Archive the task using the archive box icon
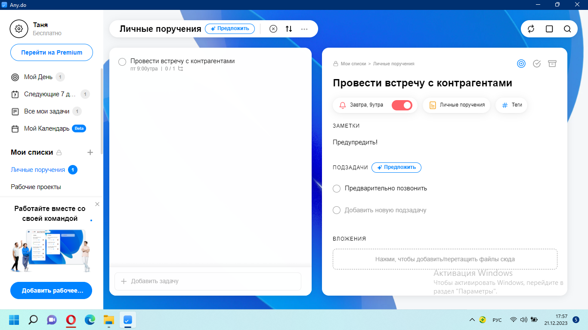Viewport: 588px width, 330px height. point(552,63)
